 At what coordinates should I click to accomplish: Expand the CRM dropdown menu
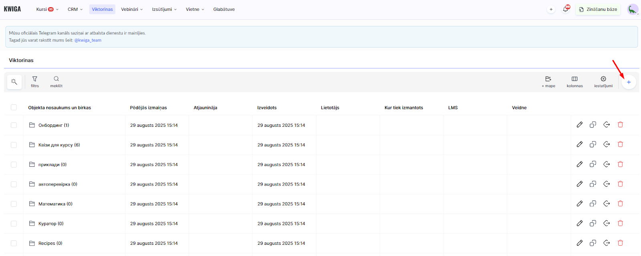pyautogui.click(x=75, y=9)
